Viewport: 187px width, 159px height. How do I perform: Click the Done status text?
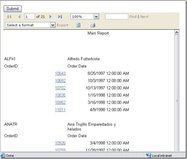[10, 156]
